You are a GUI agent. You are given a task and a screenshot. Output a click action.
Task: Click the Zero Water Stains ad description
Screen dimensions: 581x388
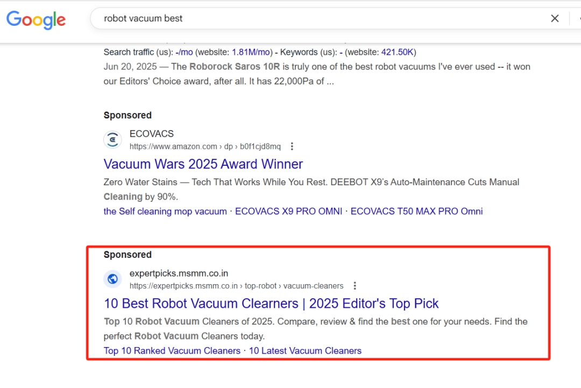311,189
